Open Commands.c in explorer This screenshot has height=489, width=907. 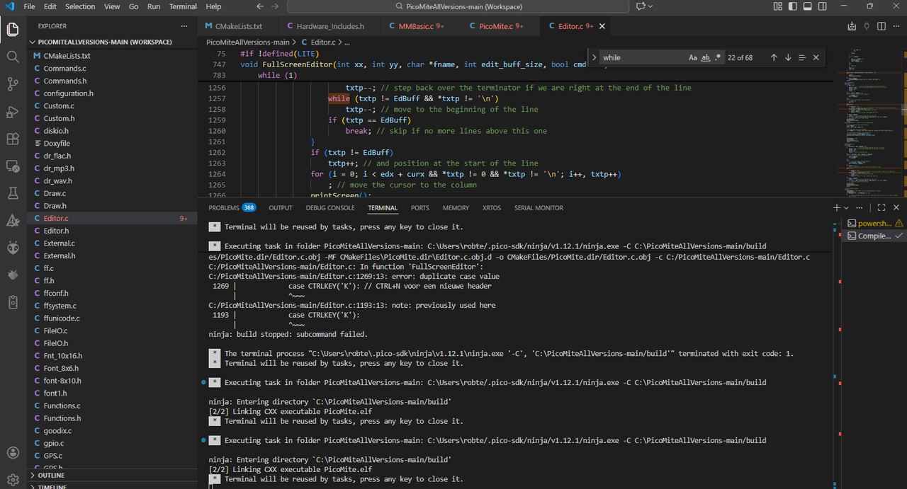coord(64,69)
